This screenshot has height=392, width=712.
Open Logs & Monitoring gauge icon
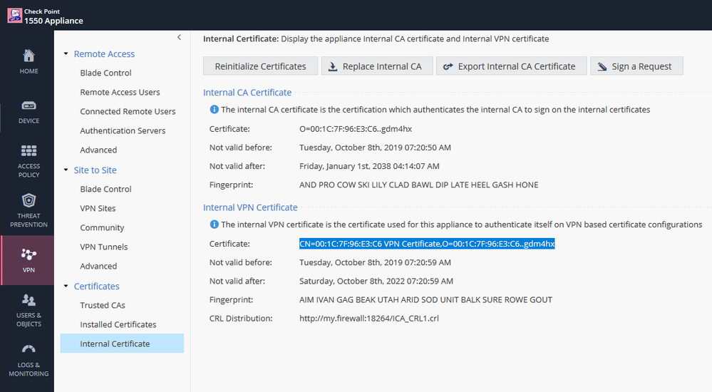click(x=29, y=349)
